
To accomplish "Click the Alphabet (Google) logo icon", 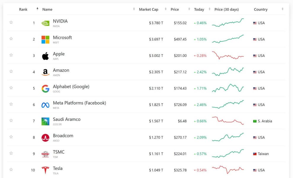I will tap(45, 88).
